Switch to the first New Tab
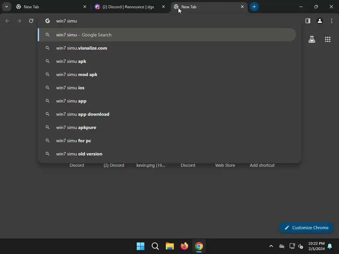The image size is (339, 254). pyautogui.click(x=51, y=7)
